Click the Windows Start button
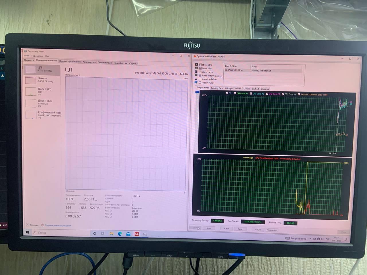 28,232
